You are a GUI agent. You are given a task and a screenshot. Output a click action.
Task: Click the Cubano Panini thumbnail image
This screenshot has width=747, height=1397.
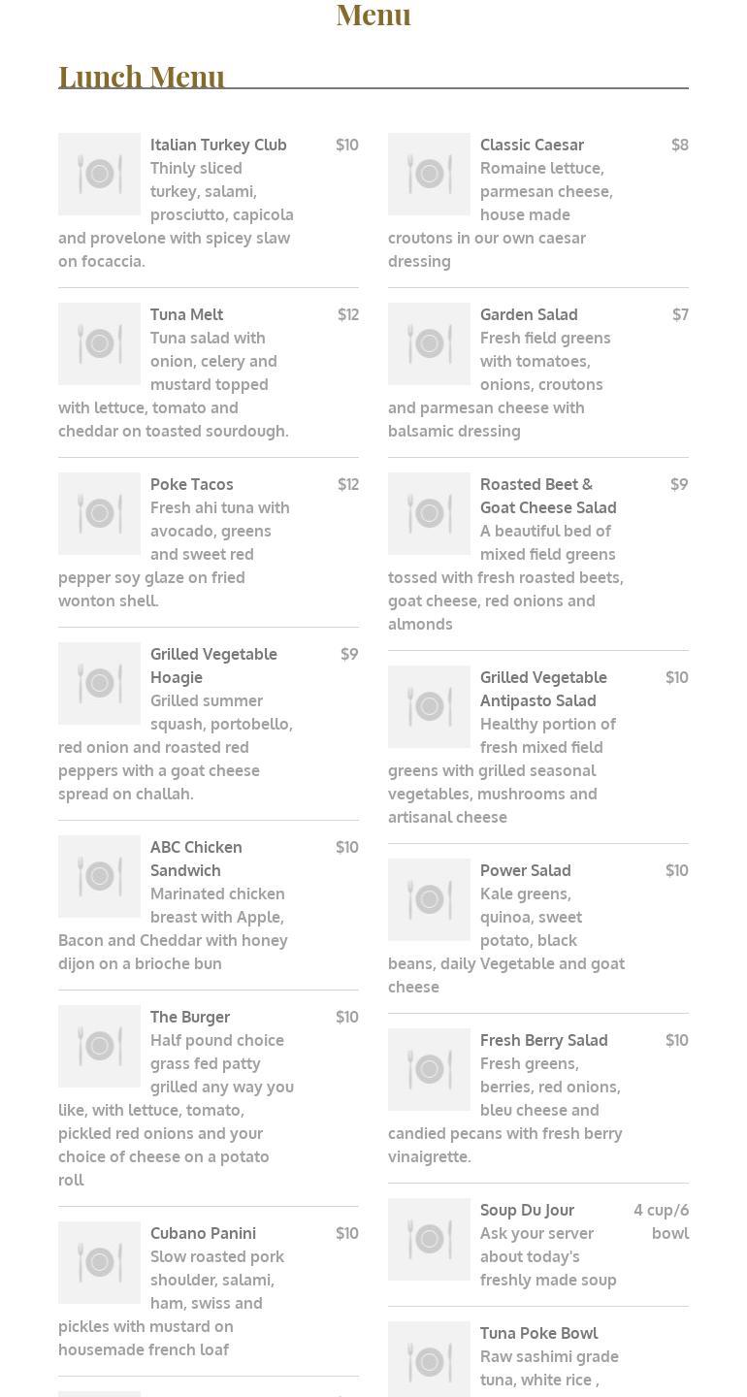click(x=99, y=1262)
